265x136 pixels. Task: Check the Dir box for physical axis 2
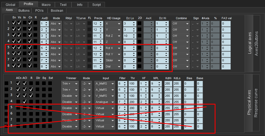38,89
